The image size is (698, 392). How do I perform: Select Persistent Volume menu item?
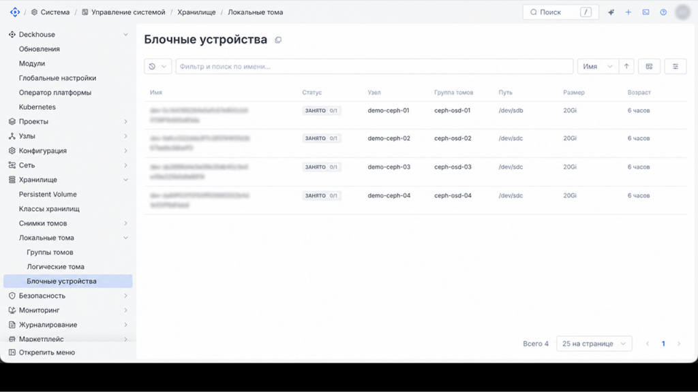(x=48, y=194)
